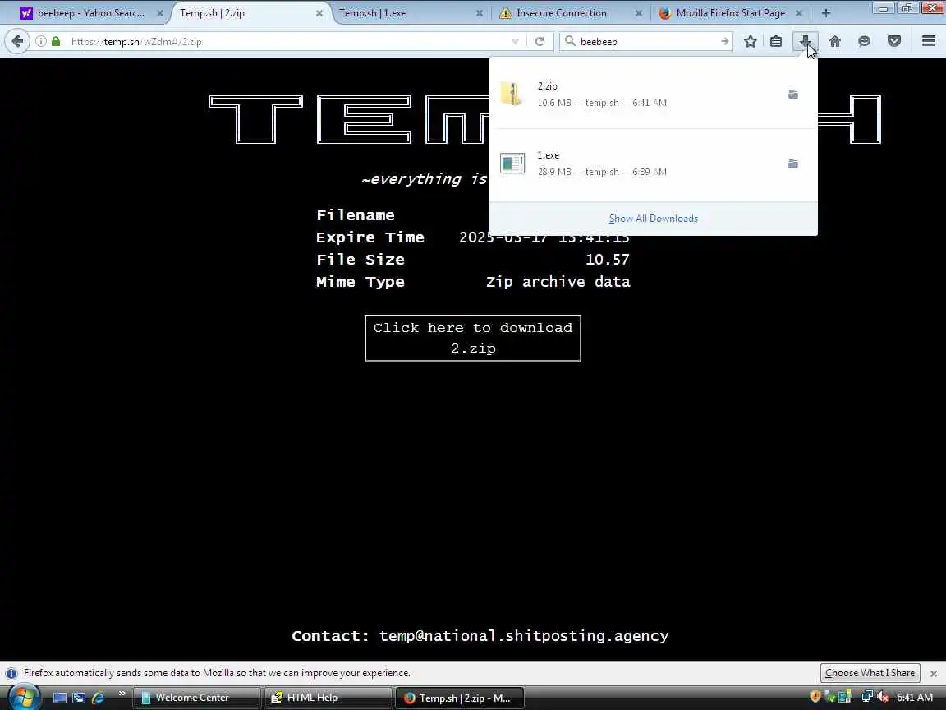Screen dimensions: 946x710
Task: Go back with the browser back arrow
Action: [17, 41]
